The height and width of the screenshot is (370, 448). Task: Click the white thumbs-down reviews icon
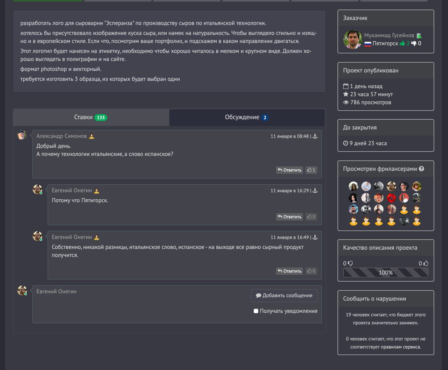(x=414, y=43)
